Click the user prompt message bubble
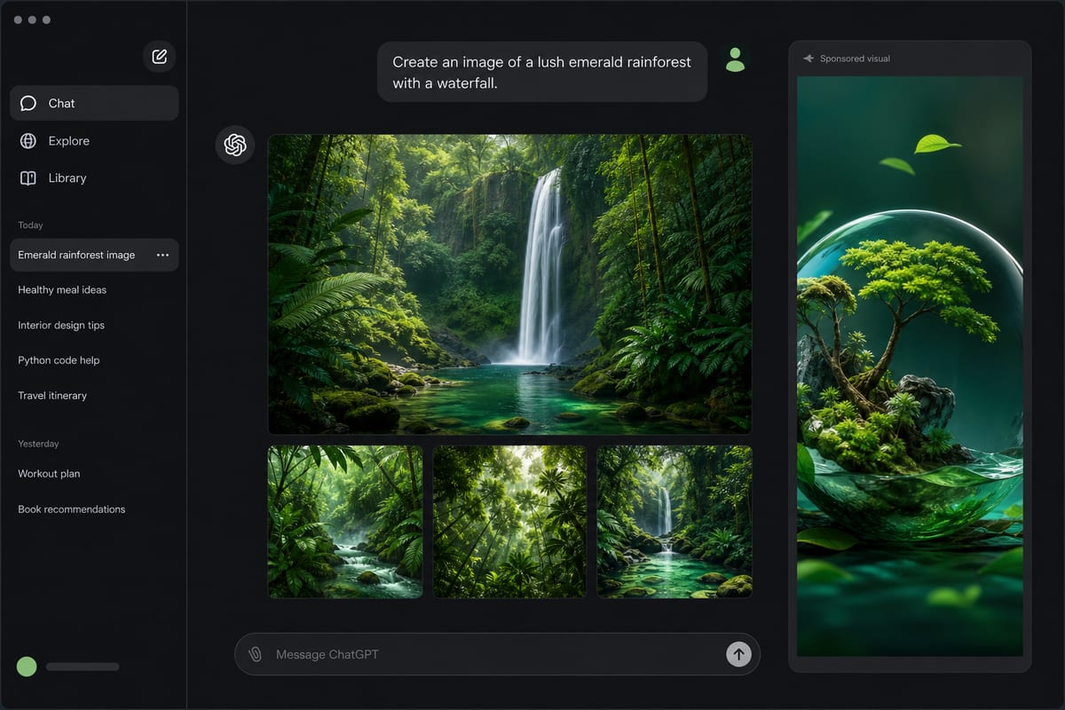The width and height of the screenshot is (1065, 710). [x=542, y=72]
